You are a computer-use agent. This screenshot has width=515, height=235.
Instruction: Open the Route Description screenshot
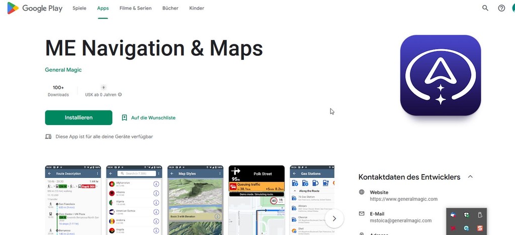[73, 200]
